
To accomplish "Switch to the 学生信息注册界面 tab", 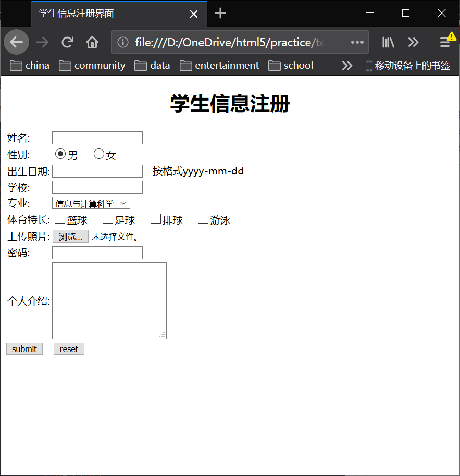I will [104, 13].
